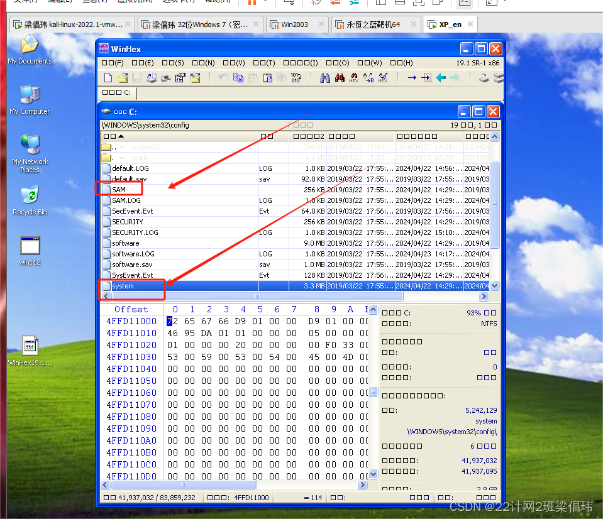603x519 pixels.
Task: Select the SAM.LOG file row
Action: [296, 200]
